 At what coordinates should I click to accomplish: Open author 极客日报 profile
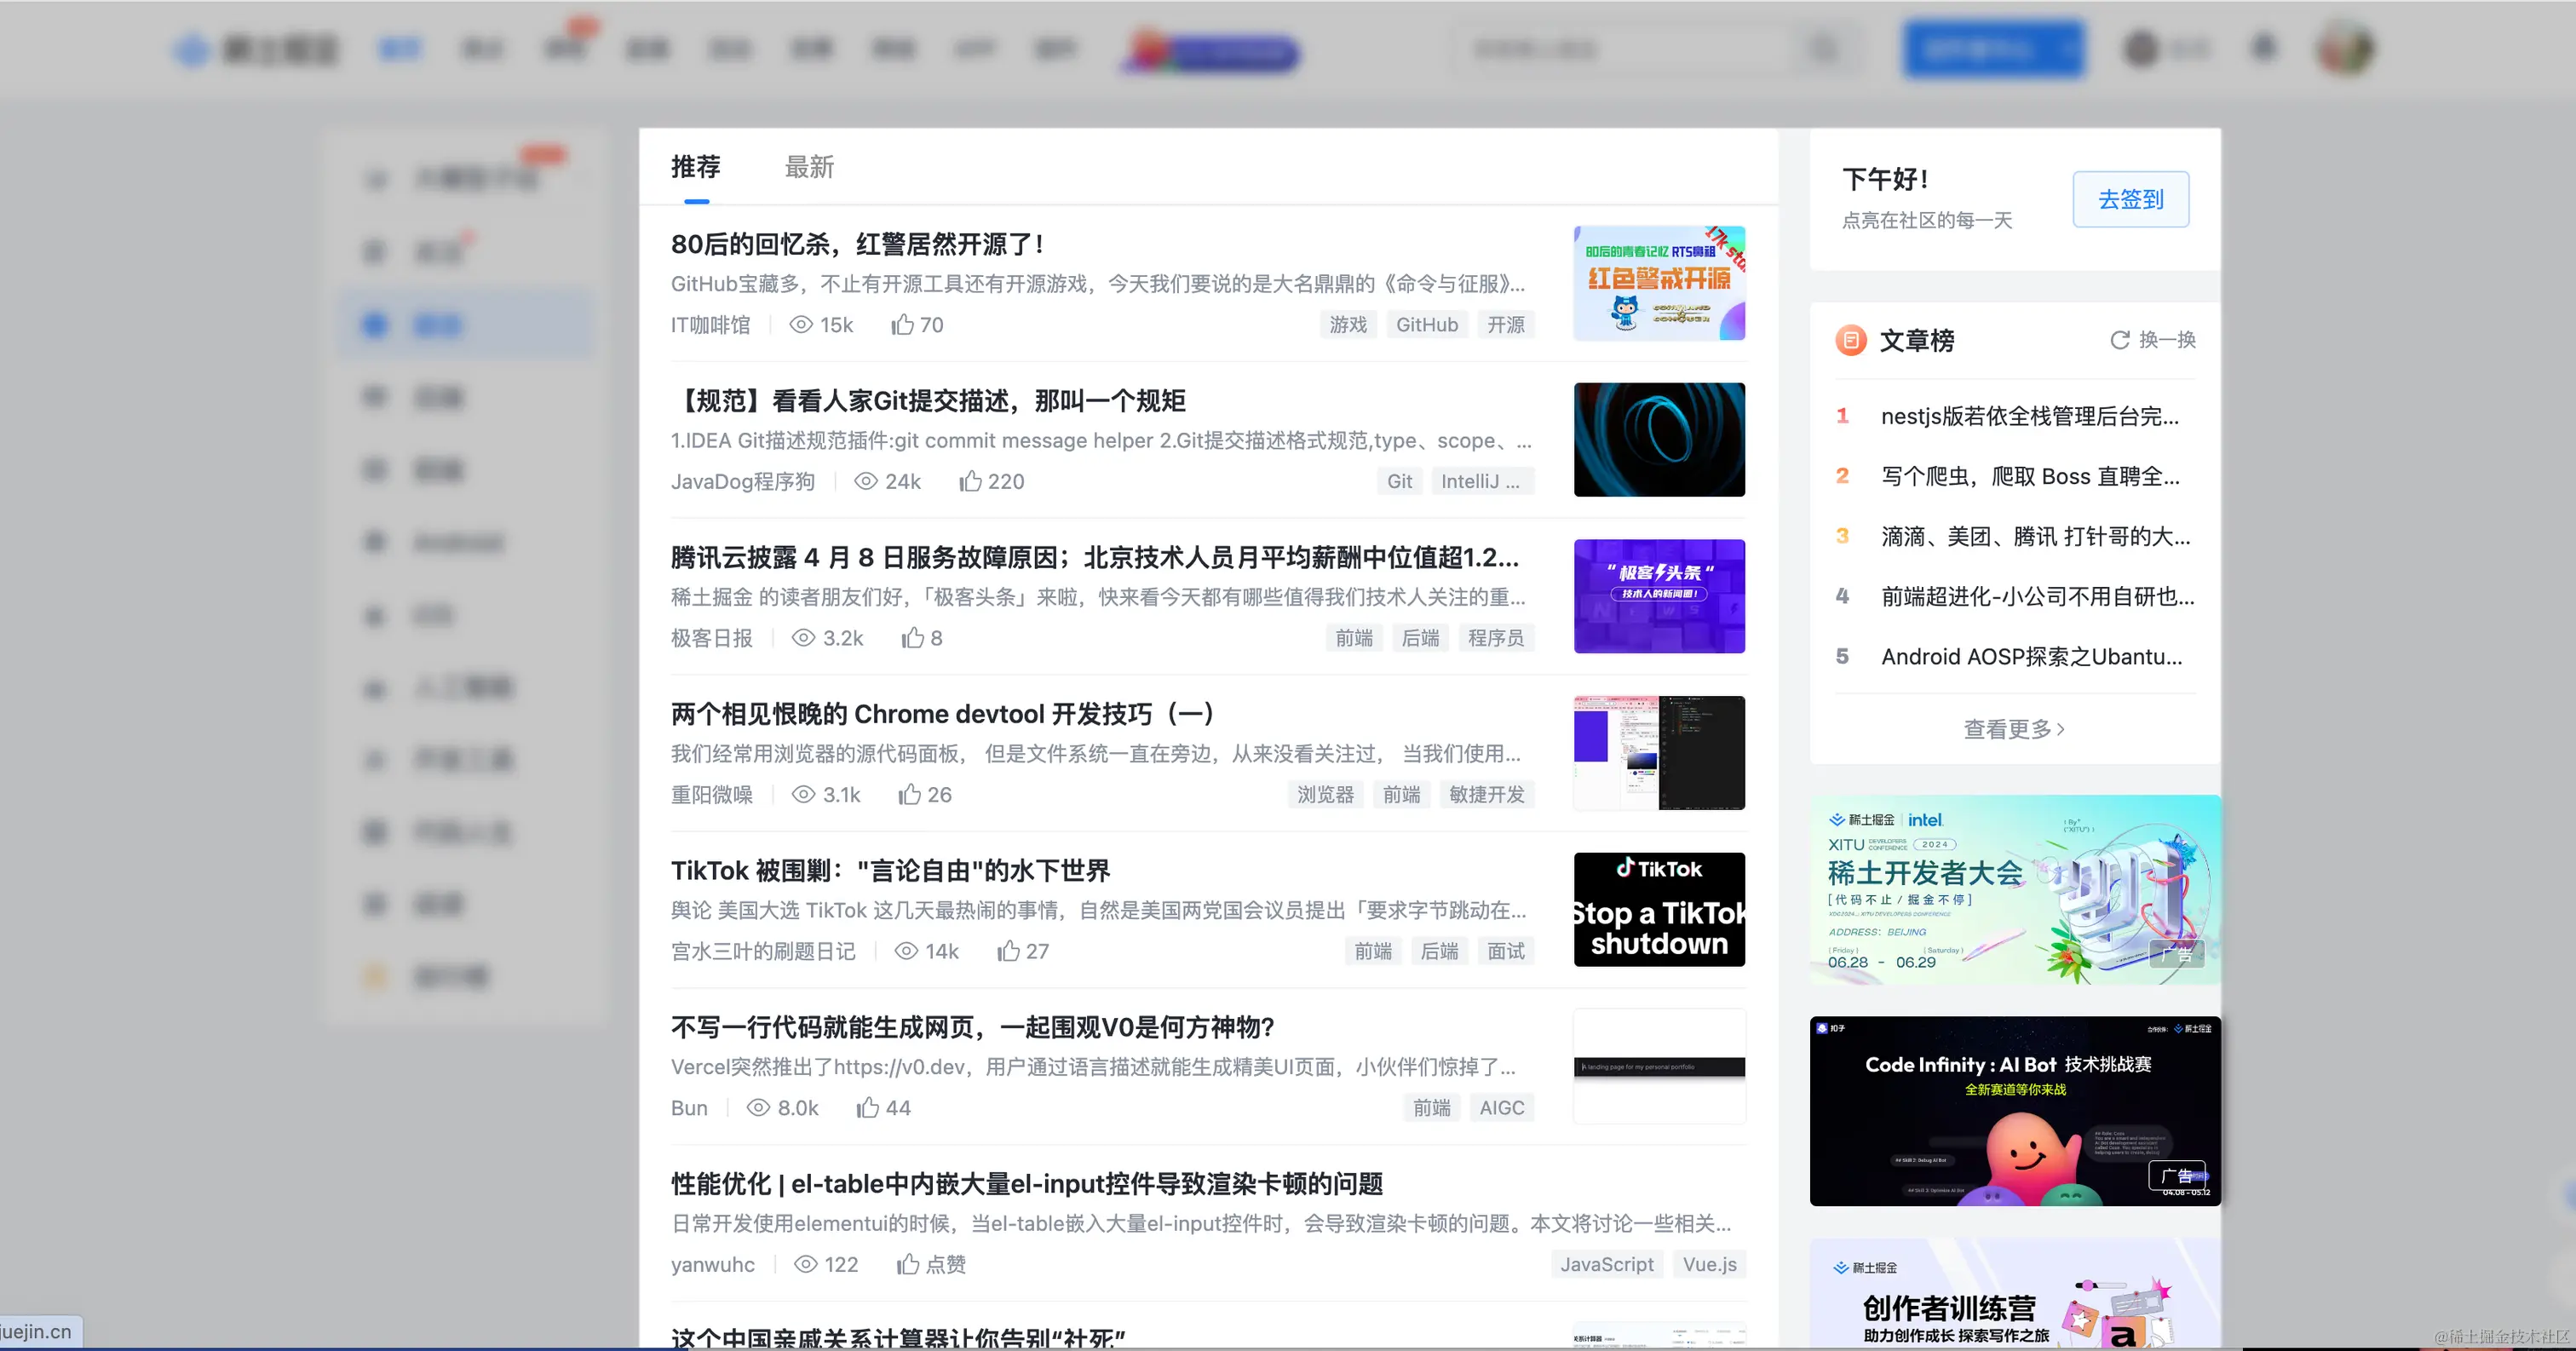click(x=711, y=637)
